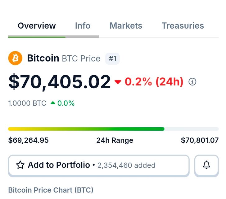Click the star icon in Add to Portfolio
226x199 pixels.
(x=20, y=165)
